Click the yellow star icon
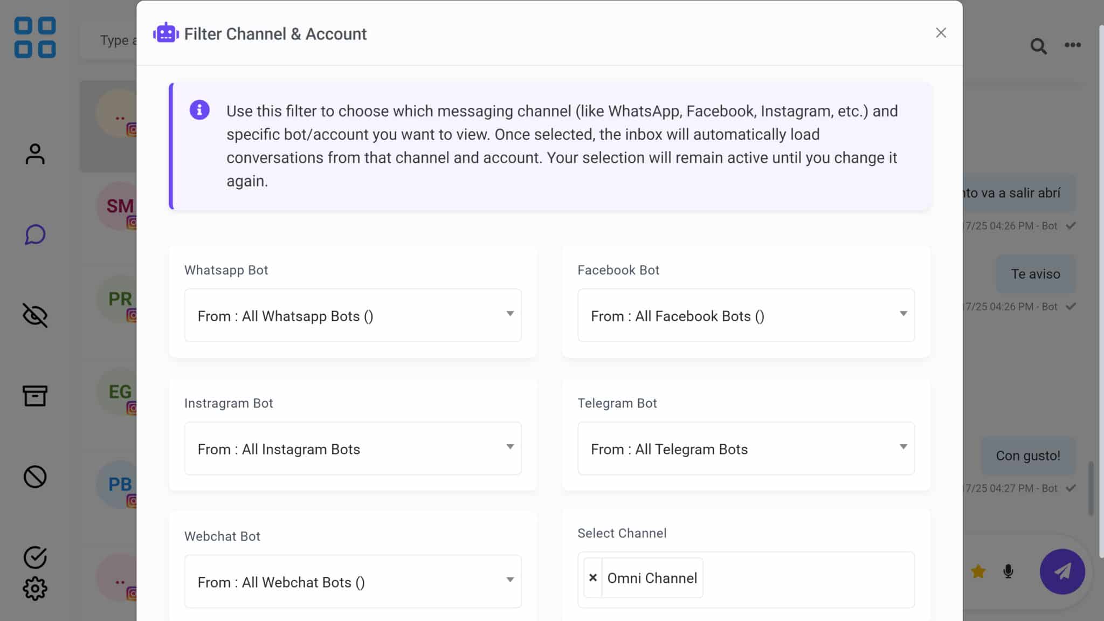1104x621 pixels. 978,571
